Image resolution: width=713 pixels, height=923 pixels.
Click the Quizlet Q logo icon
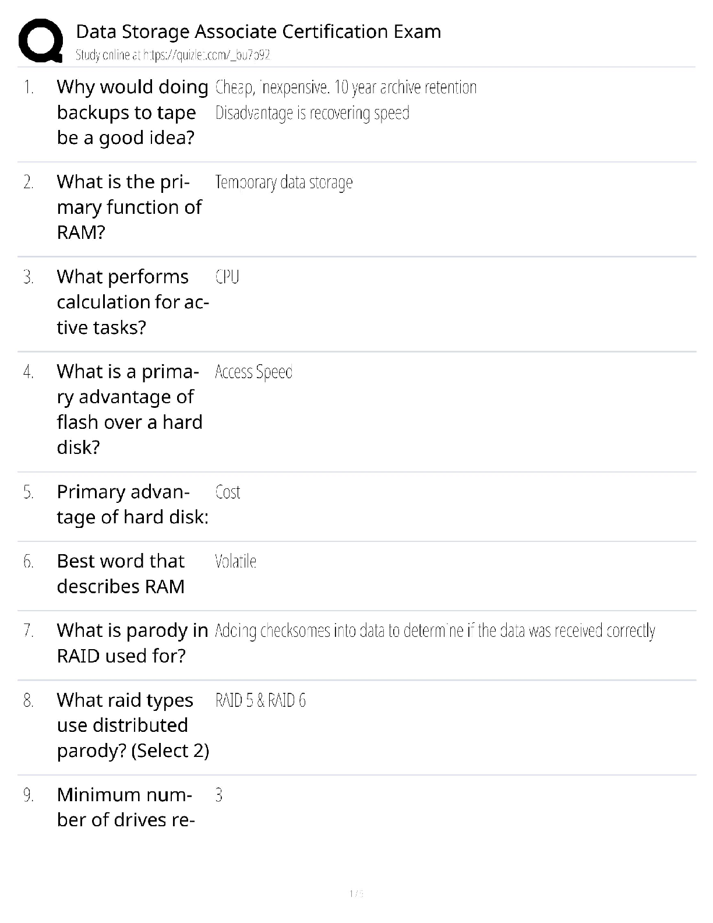(x=40, y=41)
